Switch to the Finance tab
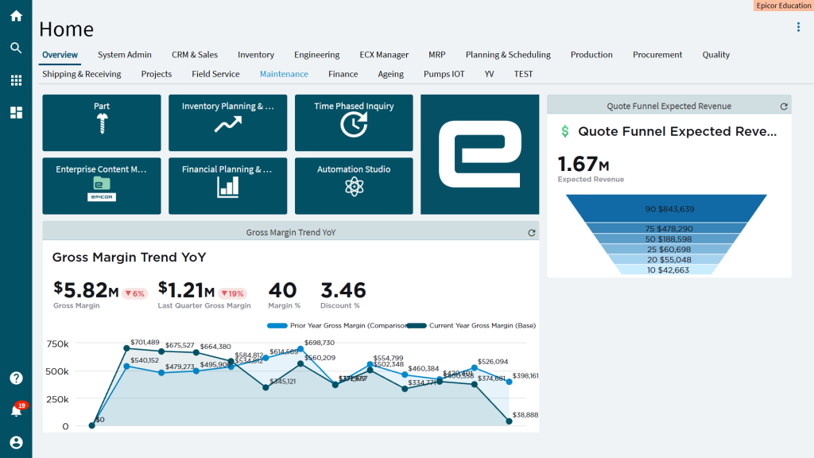This screenshot has height=458, width=814. (343, 74)
